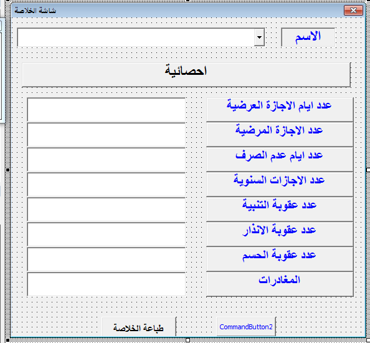Image resolution: width=370 pixels, height=343 pixels.
Task: Open the name combo box dropdown arrow
Action: point(259,37)
